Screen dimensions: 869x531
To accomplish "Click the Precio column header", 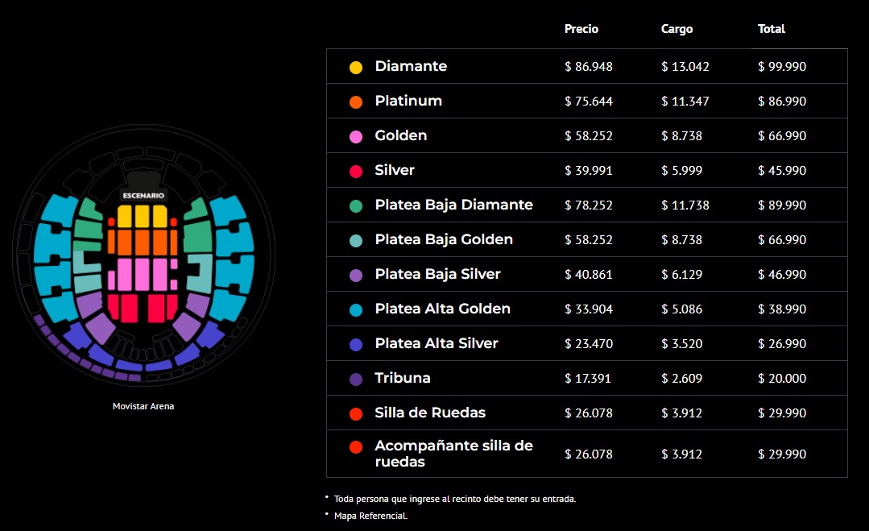I will 581,29.
